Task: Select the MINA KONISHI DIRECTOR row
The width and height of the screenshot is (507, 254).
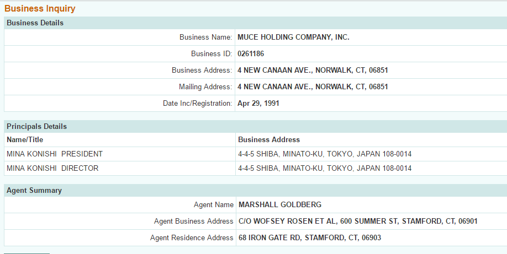Action: coord(52,169)
